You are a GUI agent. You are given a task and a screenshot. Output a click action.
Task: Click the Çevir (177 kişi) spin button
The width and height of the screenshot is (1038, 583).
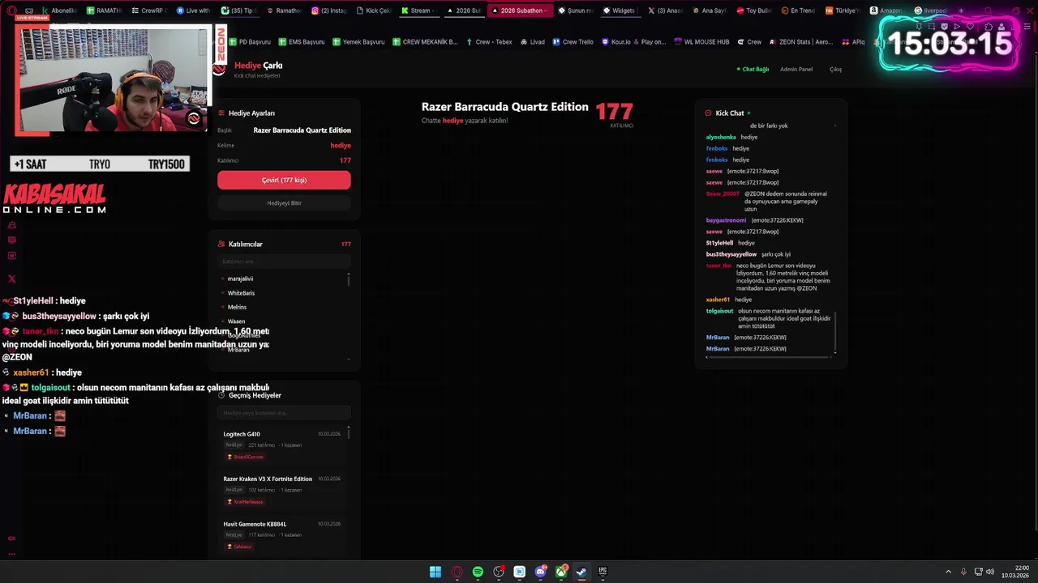284,180
